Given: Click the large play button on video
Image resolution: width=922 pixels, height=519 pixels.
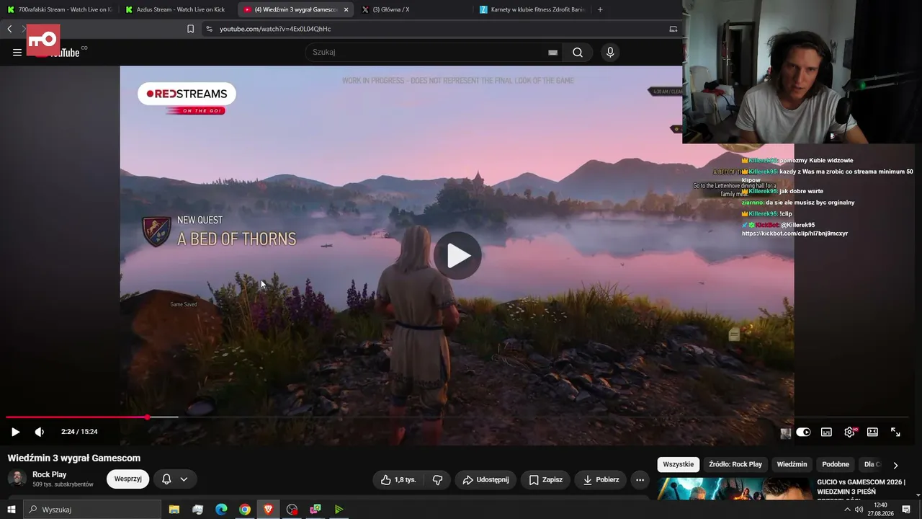Looking at the screenshot, I should (457, 255).
